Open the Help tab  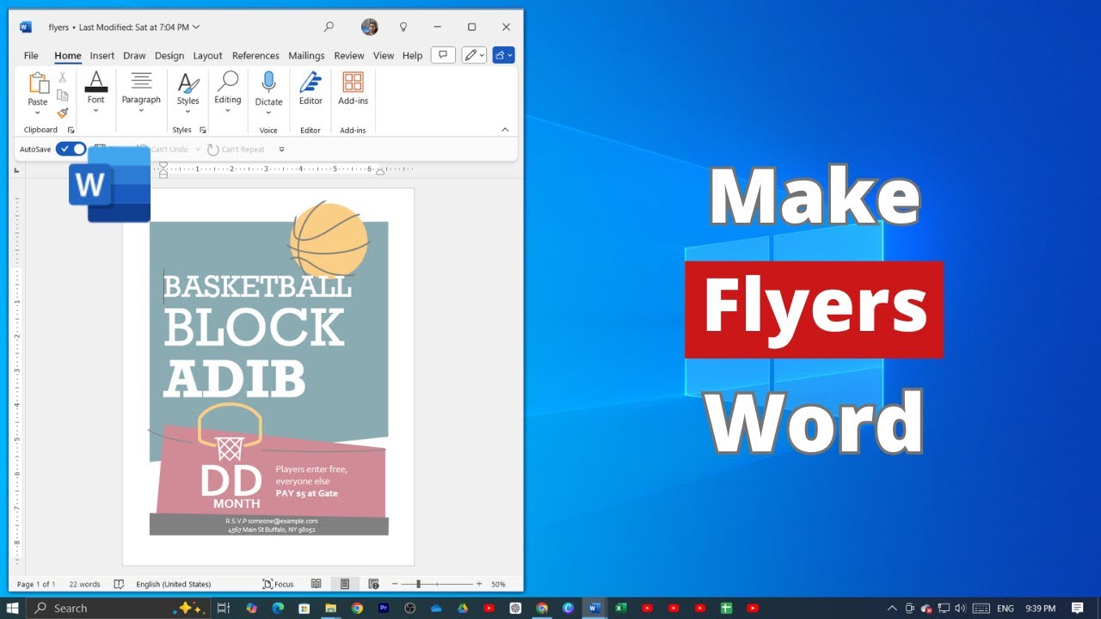(413, 55)
